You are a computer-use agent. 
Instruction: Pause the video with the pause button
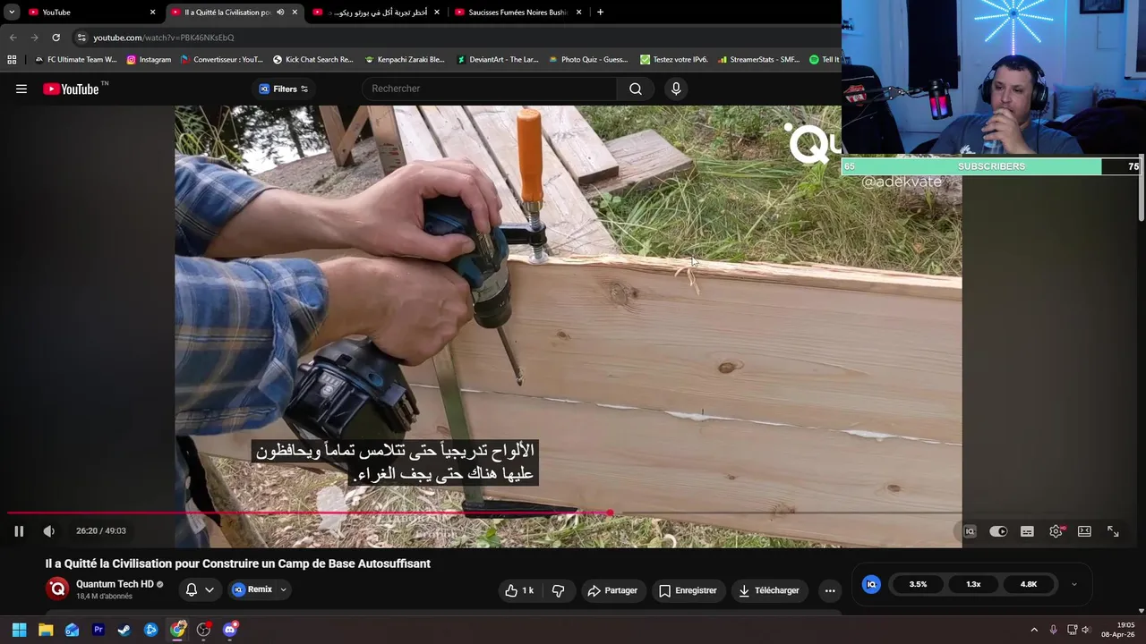[x=19, y=531]
